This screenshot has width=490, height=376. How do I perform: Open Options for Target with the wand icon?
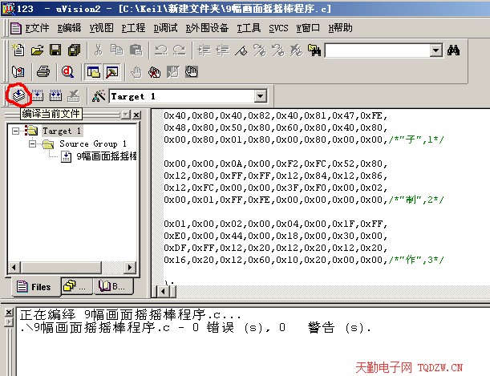click(x=99, y=95)
